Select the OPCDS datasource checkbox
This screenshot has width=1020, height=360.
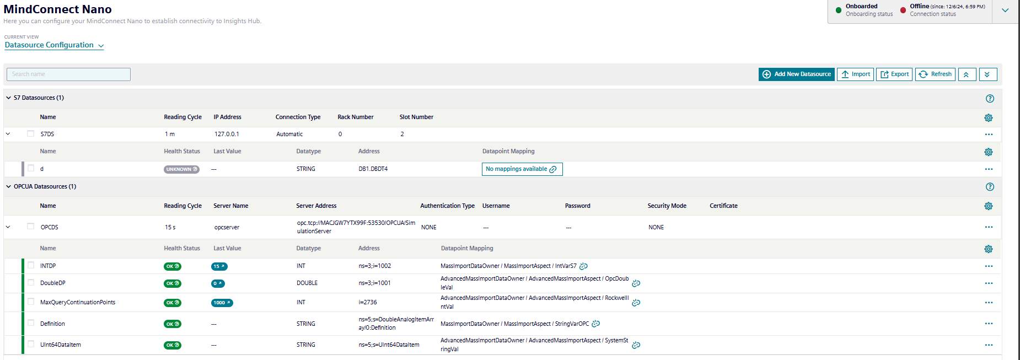[x=30, y=226]
